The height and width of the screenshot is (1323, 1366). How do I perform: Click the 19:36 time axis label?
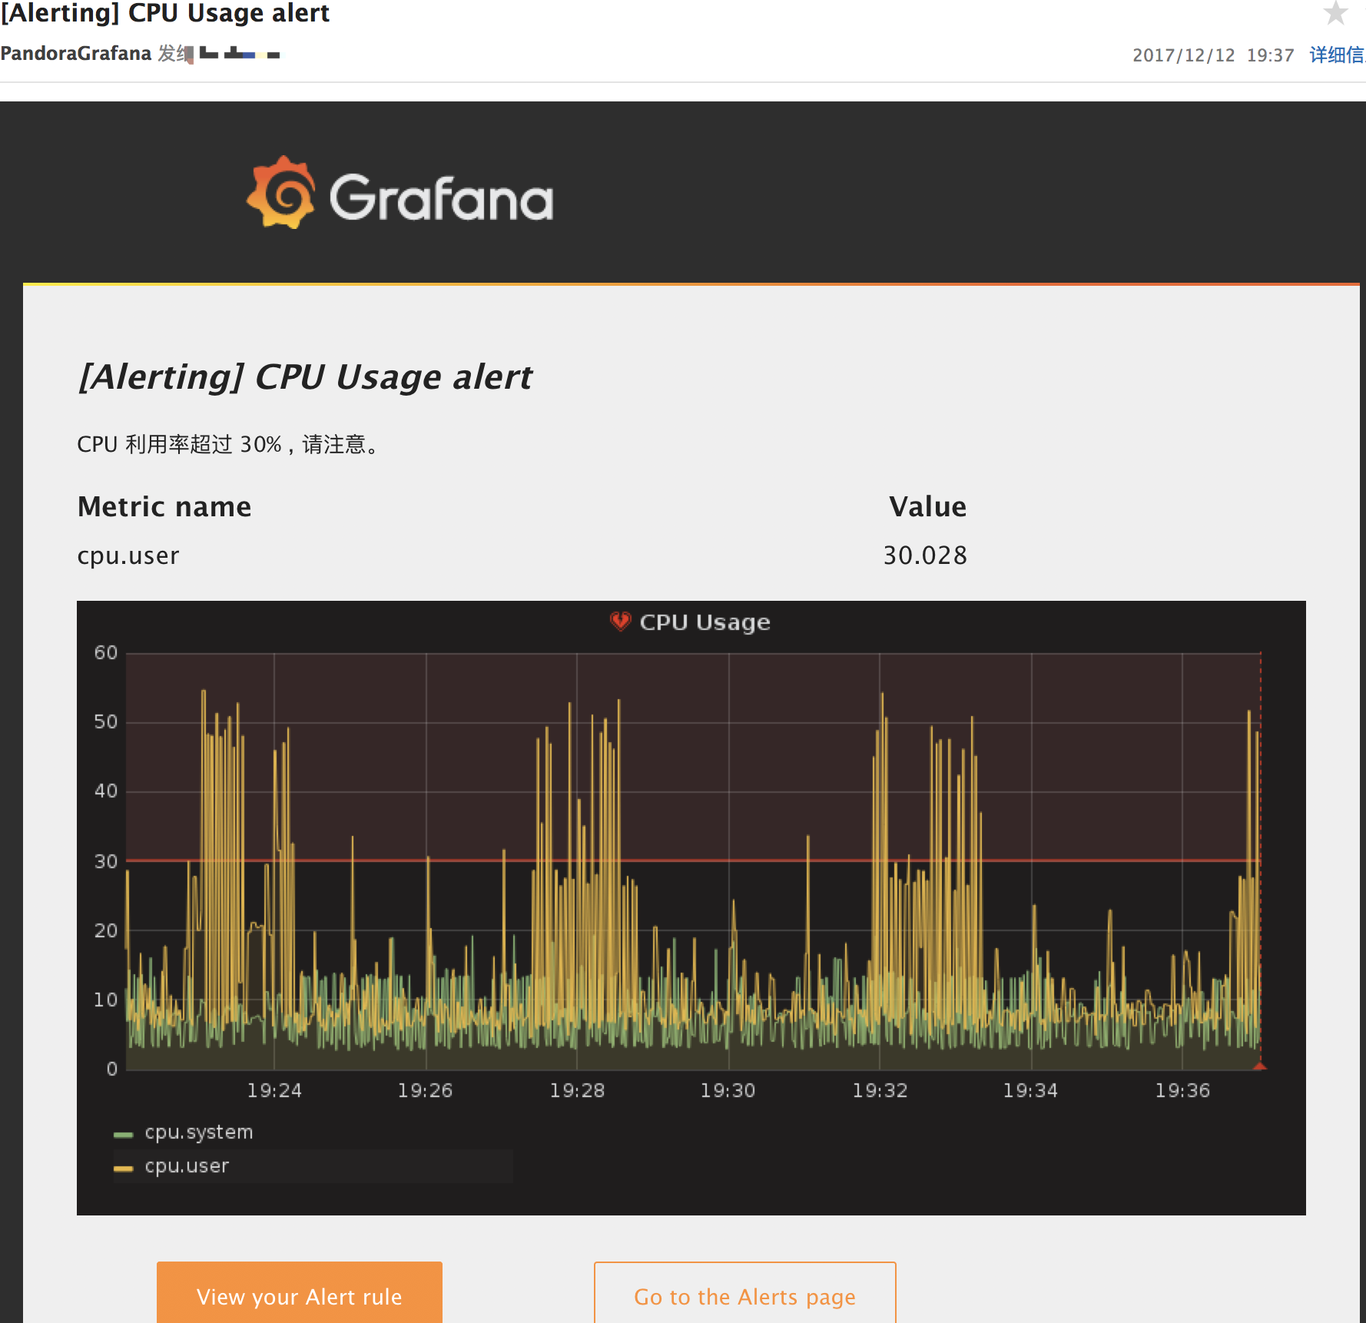pos(1182,1090)
